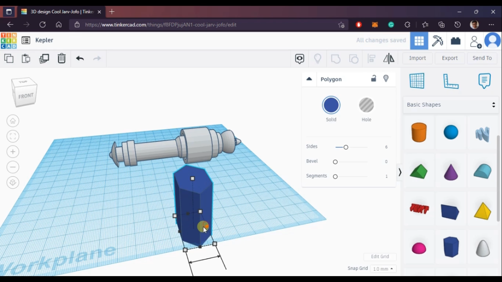Click the Paste tool icon
502x282 pixels.
click(26, 58)
